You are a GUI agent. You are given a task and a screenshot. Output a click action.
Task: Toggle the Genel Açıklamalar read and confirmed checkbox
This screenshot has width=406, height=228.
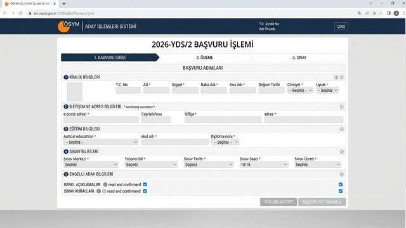click(145, 184)
